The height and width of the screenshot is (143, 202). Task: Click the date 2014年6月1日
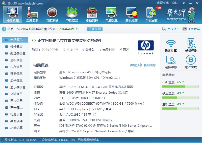[x=69, y=29]
